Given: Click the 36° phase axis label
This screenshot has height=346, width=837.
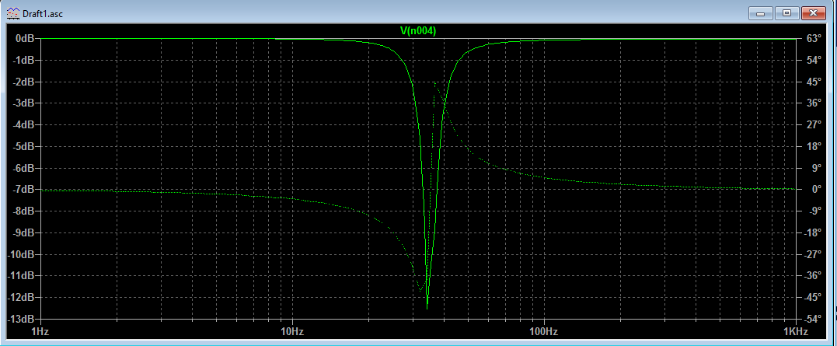Looking at the screenshot, I should (813, 103).
